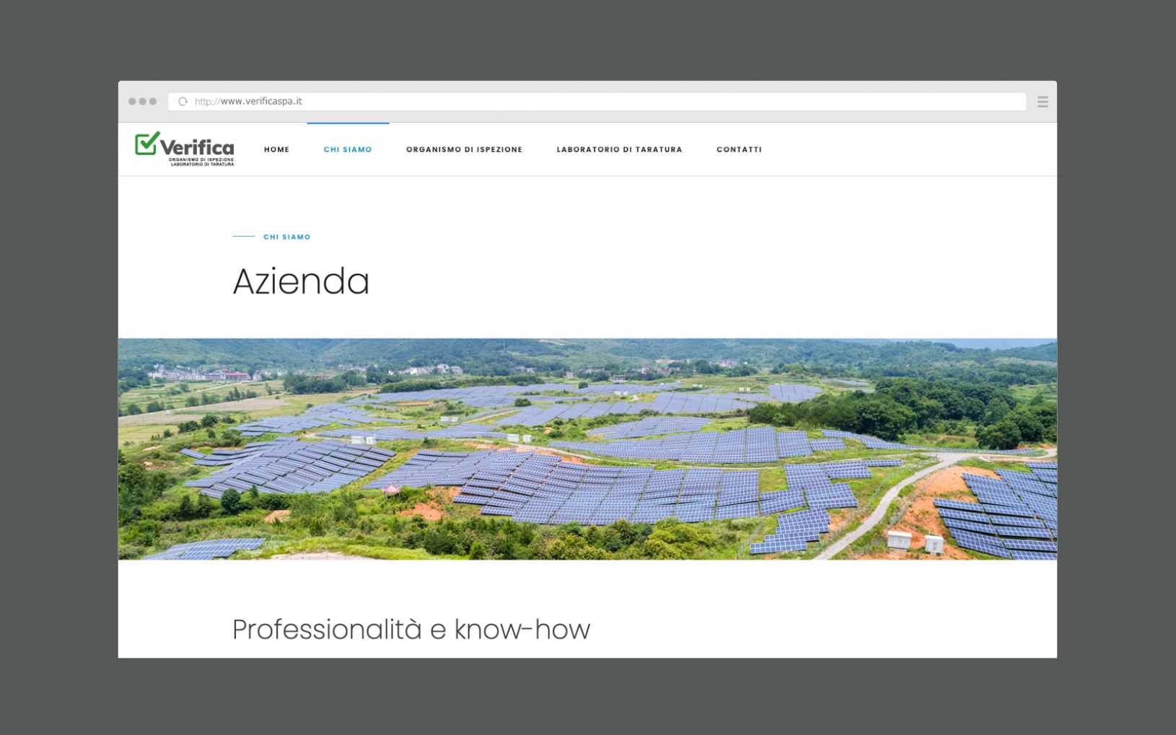Click the www.verificaspa.it URL text
Screen dimensions: 1176x735
[x=261, y=102]
